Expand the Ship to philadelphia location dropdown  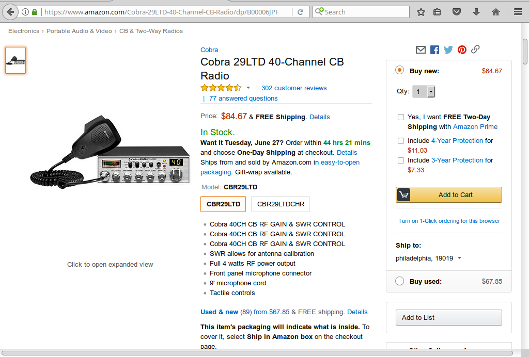459,258
